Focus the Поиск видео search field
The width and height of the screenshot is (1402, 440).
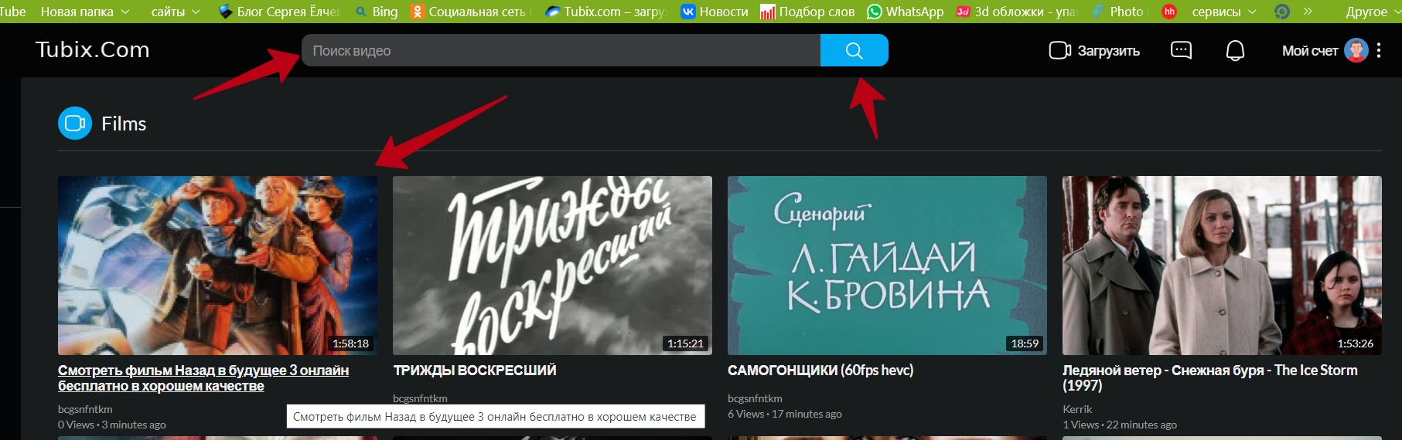point(561,50)
